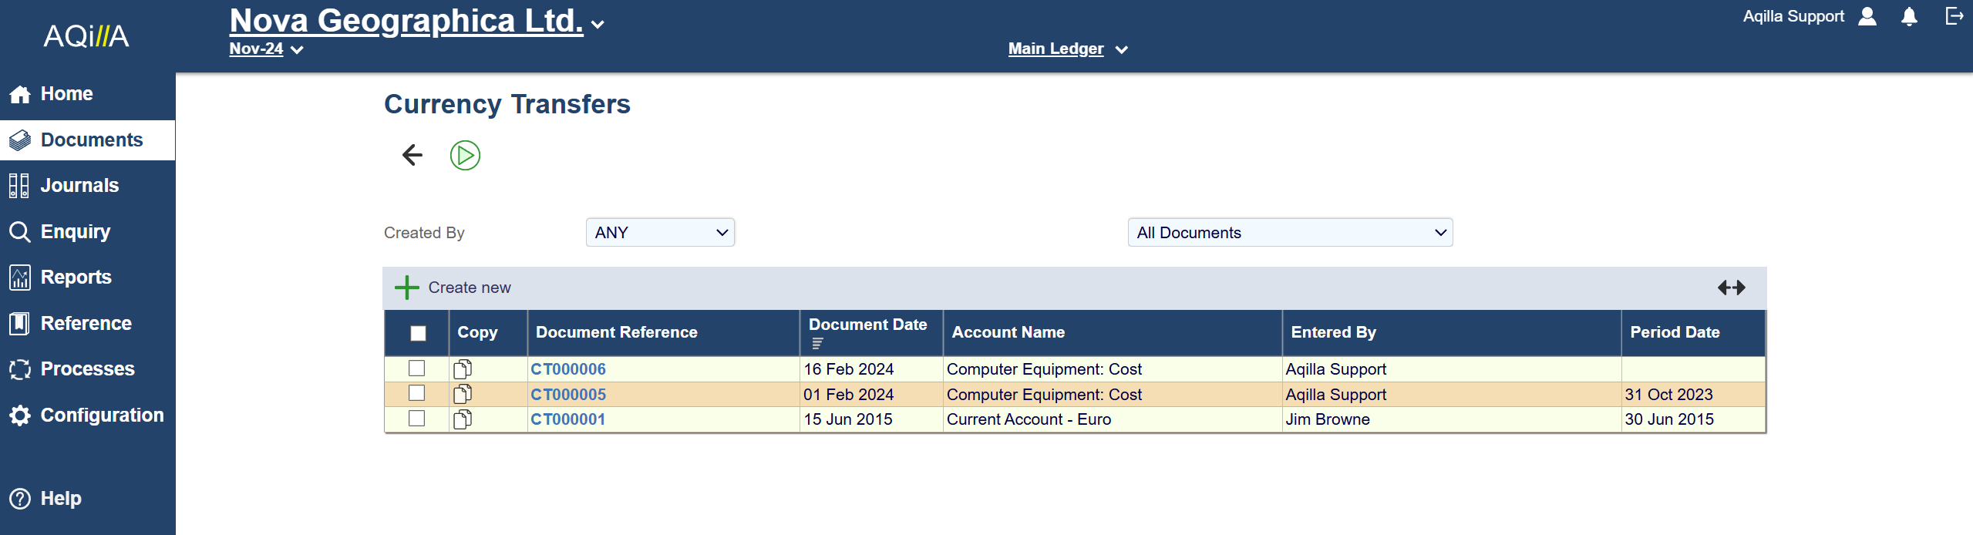Open the Nov-24 period selector
Image resolution: width=1973 pixels, height=535 pixels.
coord(266,49)
